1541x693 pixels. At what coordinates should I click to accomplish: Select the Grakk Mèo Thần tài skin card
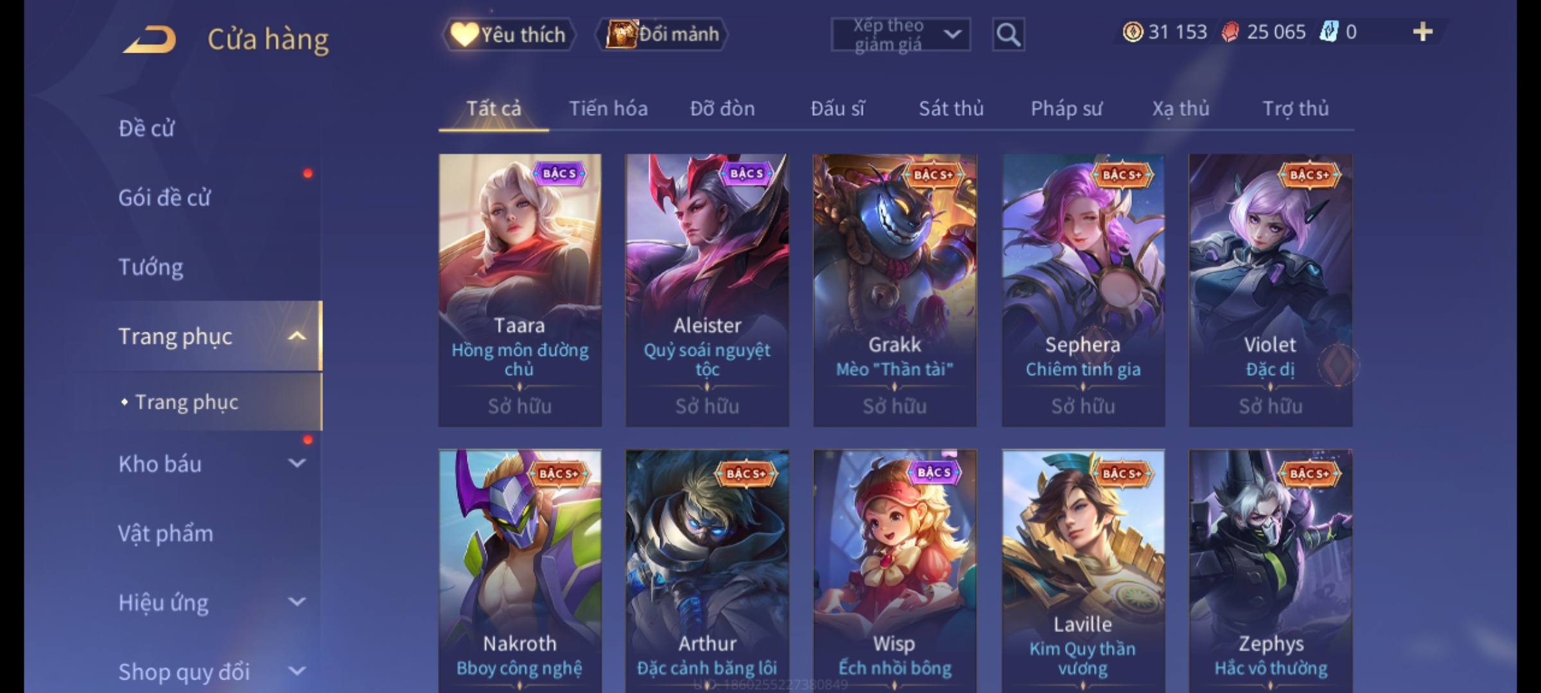click(x=894, y=290)
